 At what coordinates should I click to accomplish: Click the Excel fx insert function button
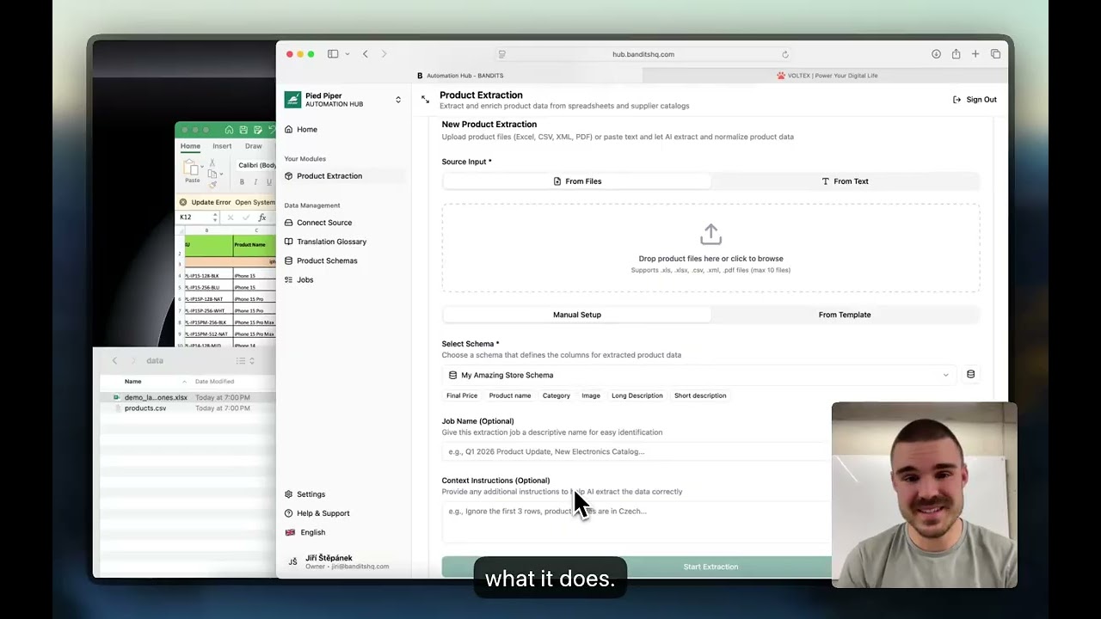click(262, 218)
